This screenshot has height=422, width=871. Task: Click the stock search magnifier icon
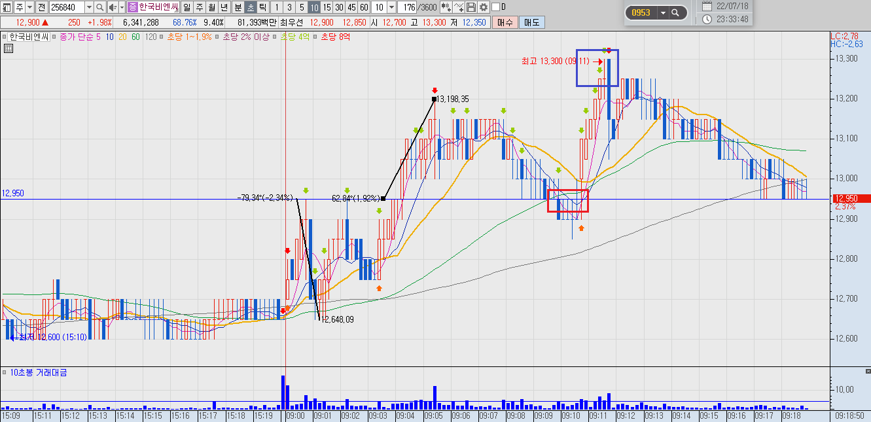point(100,7)
